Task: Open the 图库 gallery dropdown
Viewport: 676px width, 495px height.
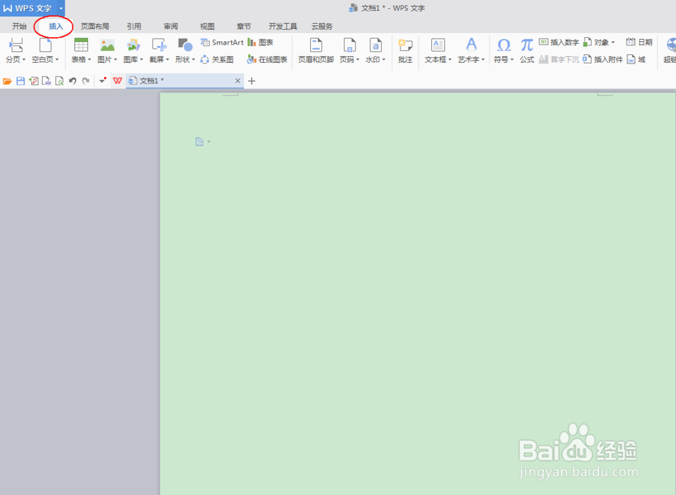Action: (x=141, y=60)
